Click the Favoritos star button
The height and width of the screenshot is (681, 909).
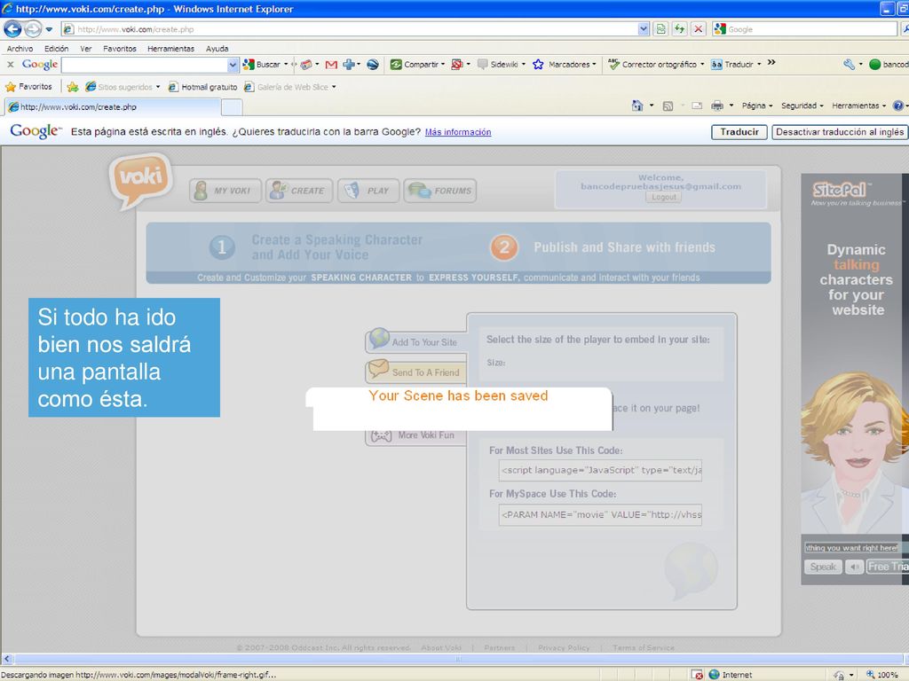[28, 87]
